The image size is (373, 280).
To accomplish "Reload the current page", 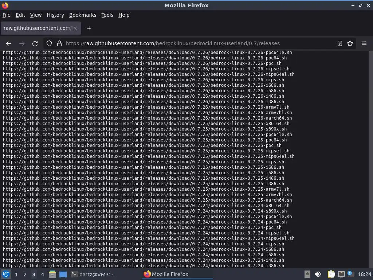I will click(35, 44).
